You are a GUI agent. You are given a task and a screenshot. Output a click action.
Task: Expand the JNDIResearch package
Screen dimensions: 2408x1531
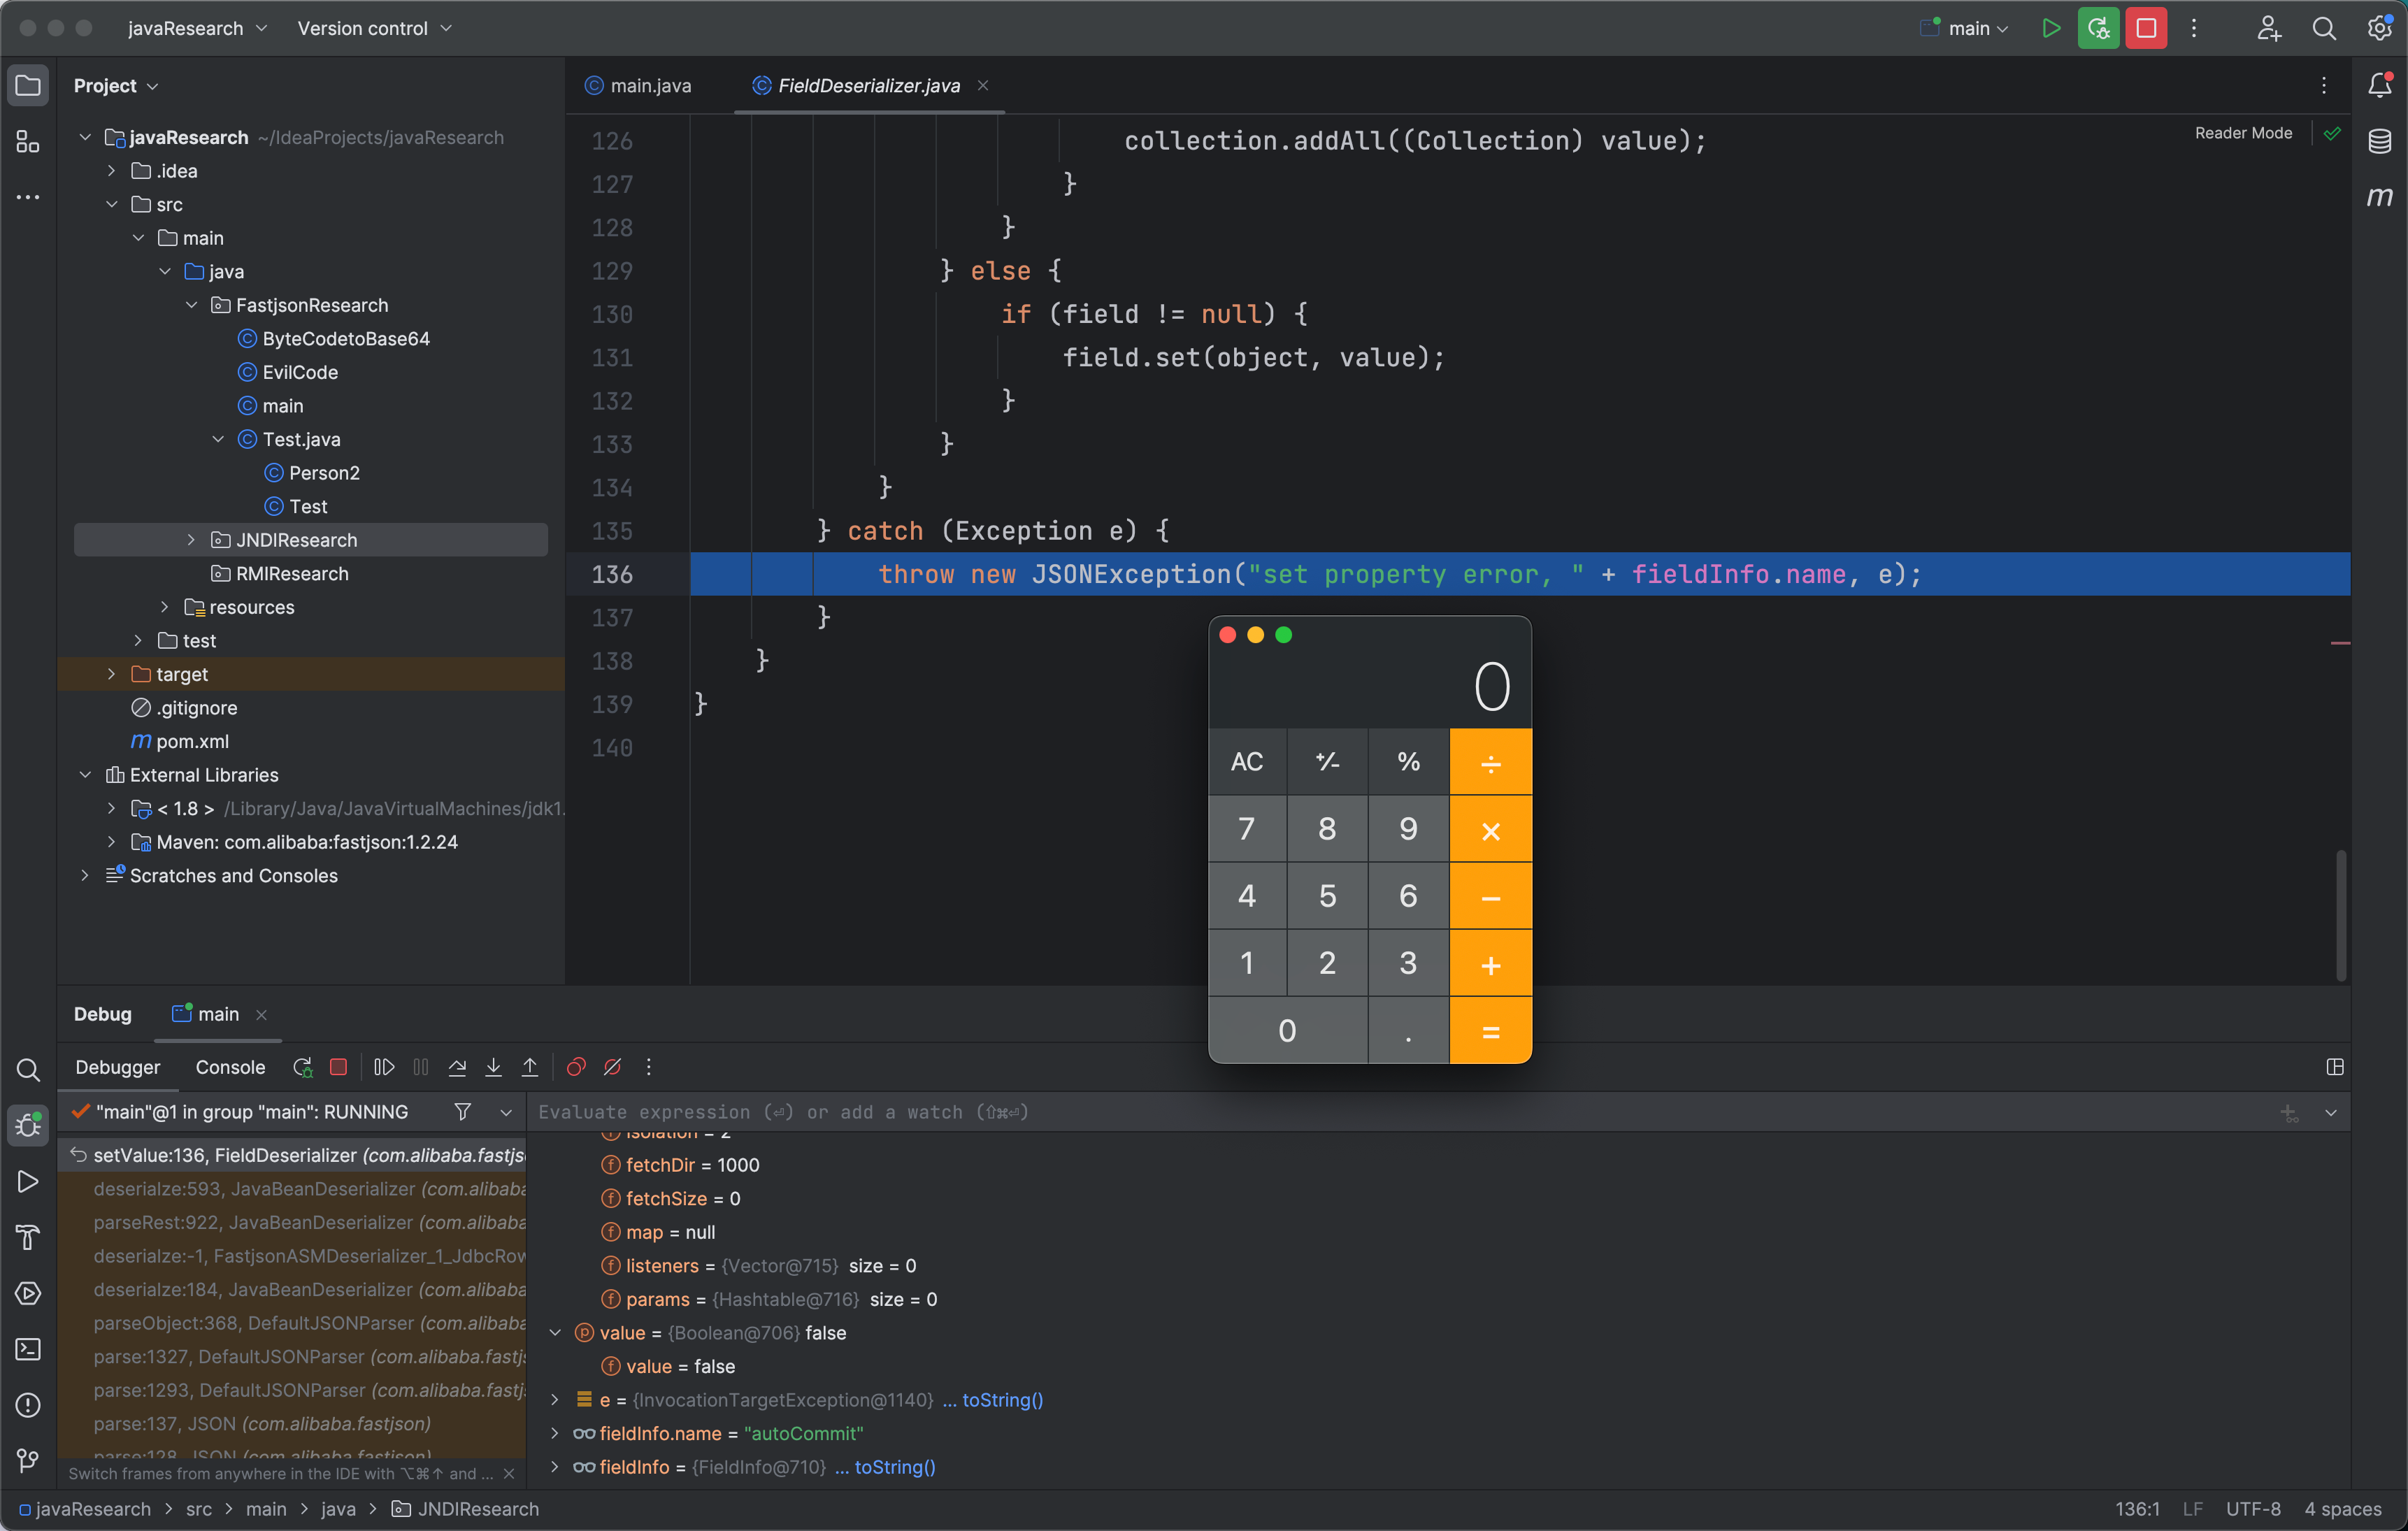click(x=191, y=540)
